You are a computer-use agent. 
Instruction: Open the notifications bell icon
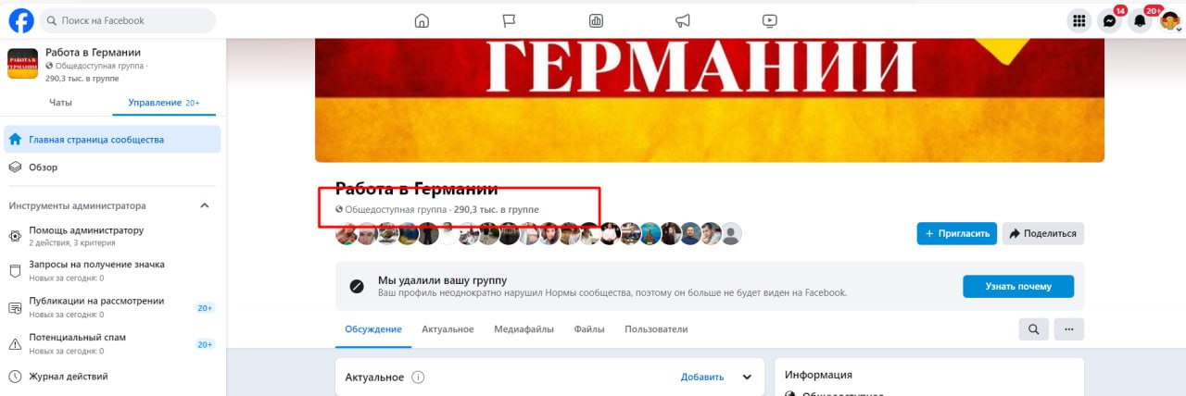[1140, 20]
